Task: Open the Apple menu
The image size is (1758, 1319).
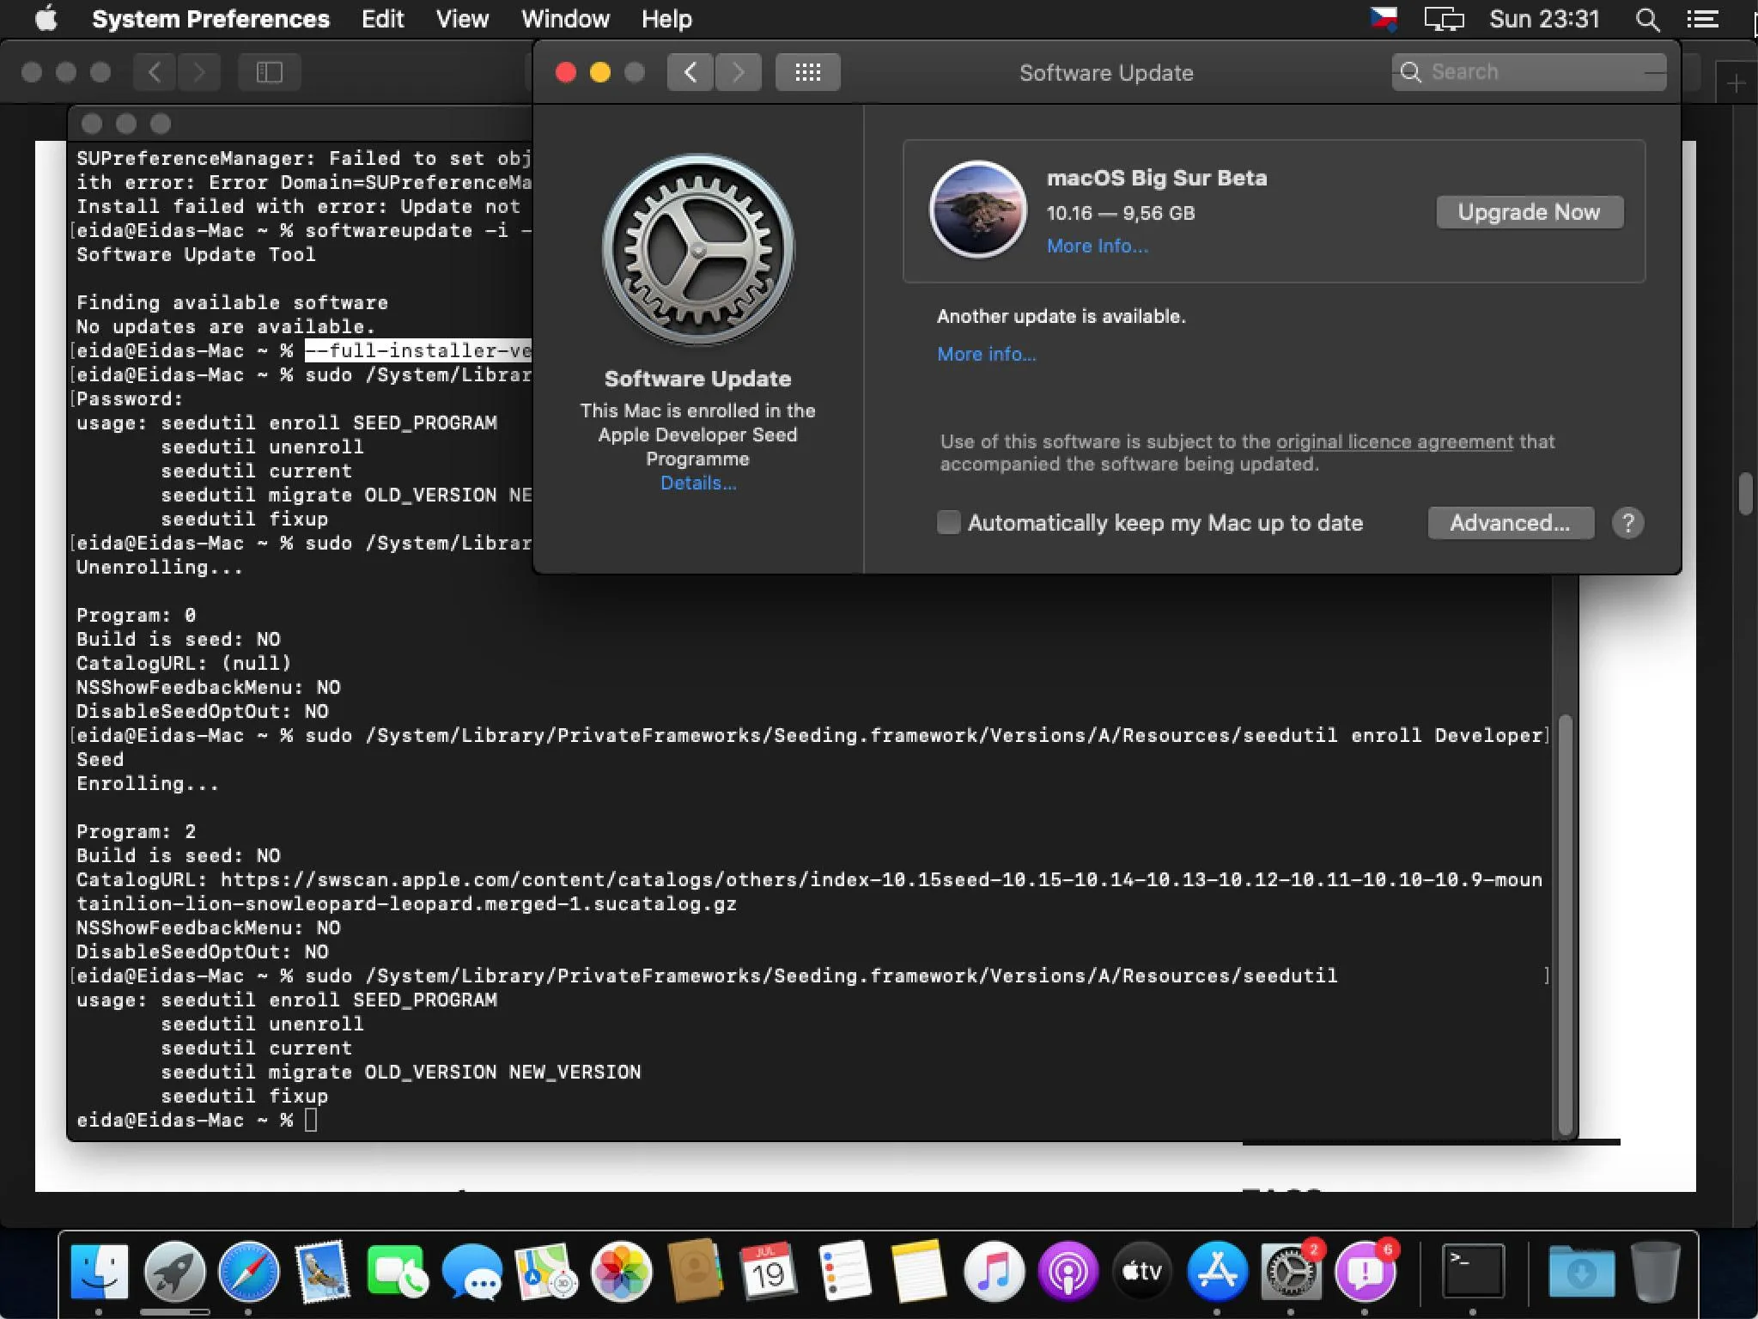Action: click(x=46, y=19)
